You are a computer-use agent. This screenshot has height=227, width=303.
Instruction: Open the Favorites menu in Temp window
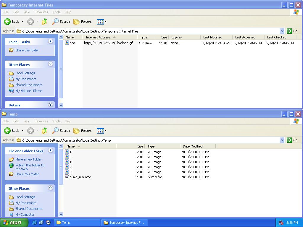[x=41, y=121]
